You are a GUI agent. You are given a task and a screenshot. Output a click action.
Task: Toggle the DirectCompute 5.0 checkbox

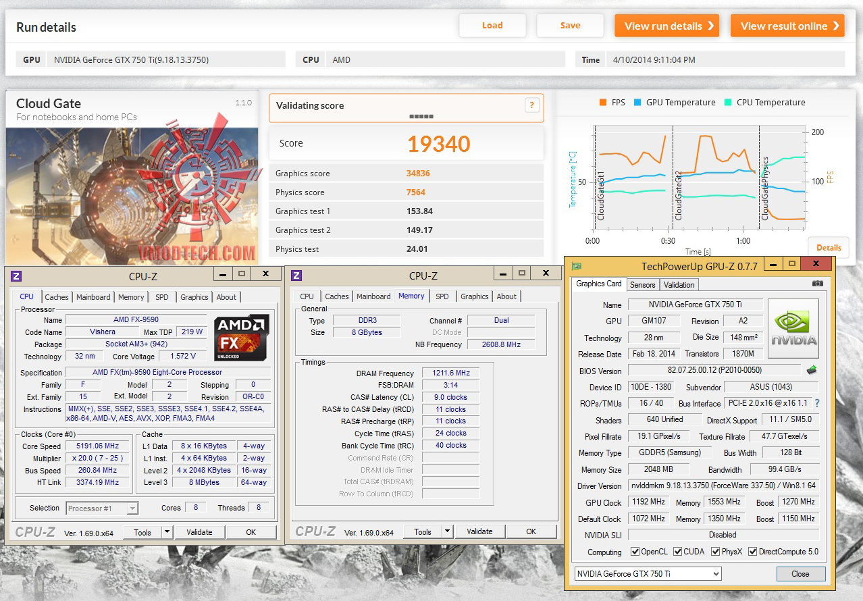752,551
